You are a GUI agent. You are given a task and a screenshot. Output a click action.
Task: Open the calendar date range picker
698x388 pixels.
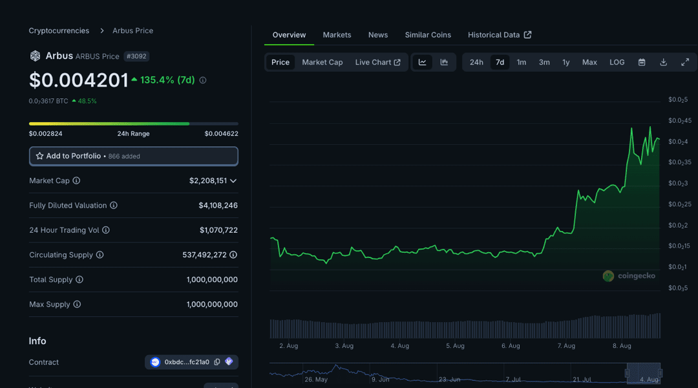[x=642, y=62]
